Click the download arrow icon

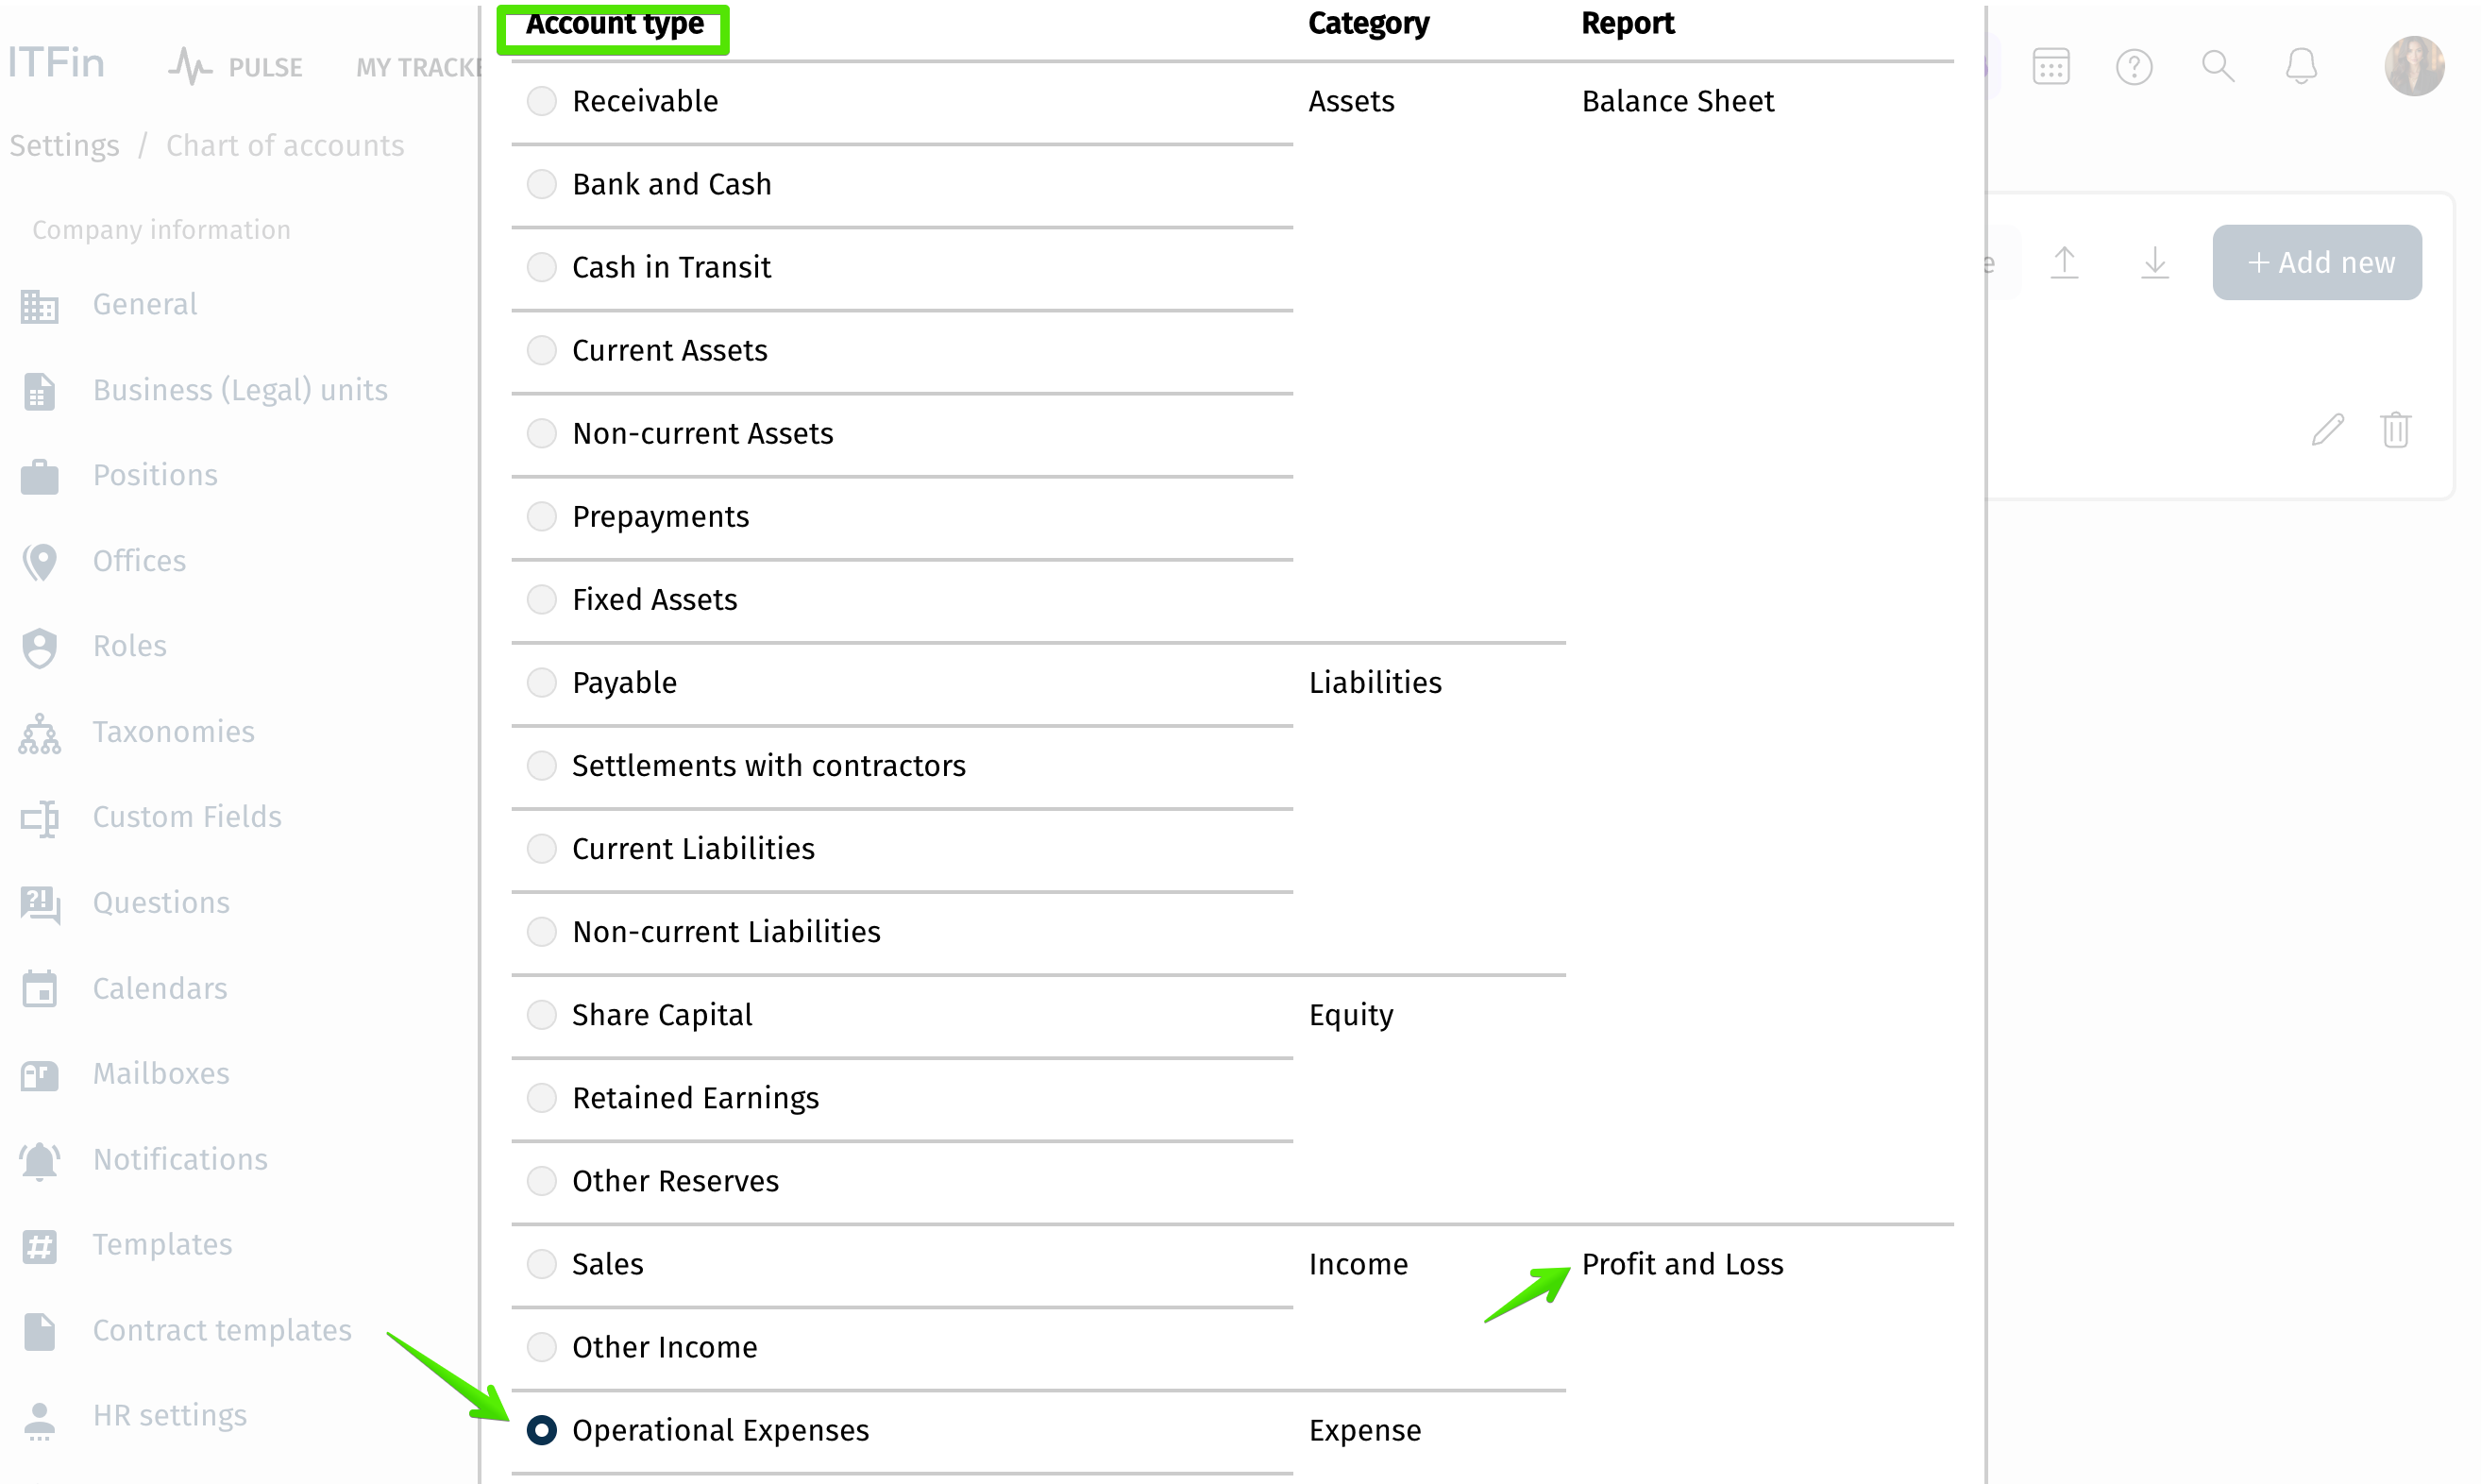point(2154,262)
